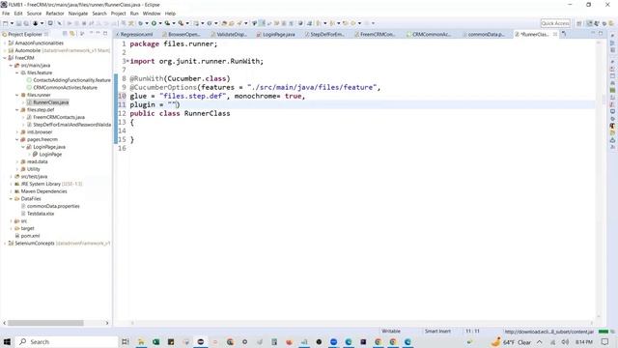618x348 pixels.
Task: Expand the init.browser package
Action: point(17,132)
